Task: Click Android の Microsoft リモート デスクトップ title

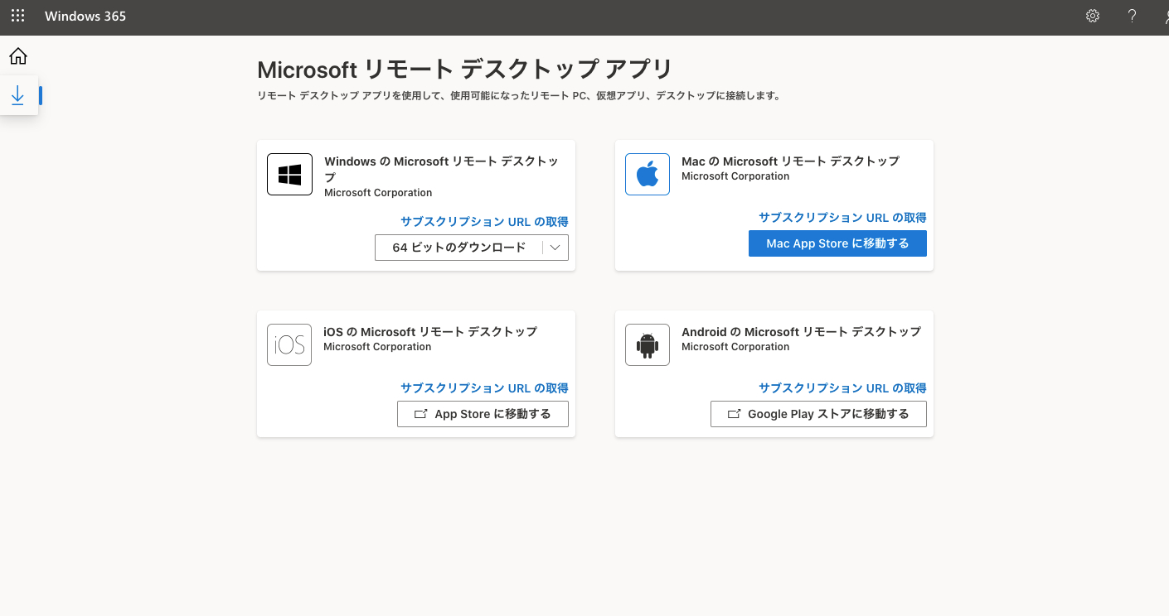Action: click(801, 332)
